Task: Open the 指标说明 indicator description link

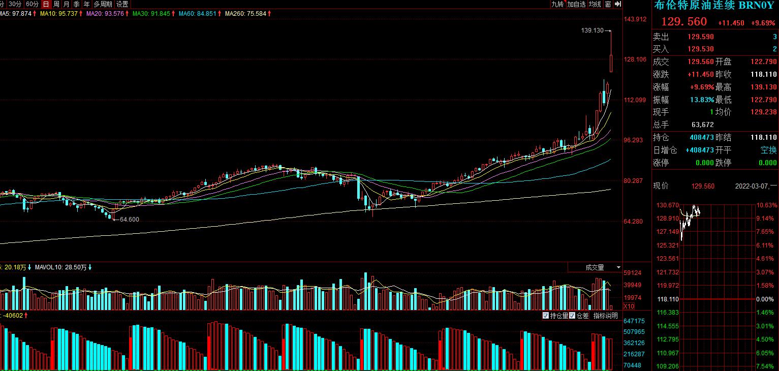Action: 606,316
